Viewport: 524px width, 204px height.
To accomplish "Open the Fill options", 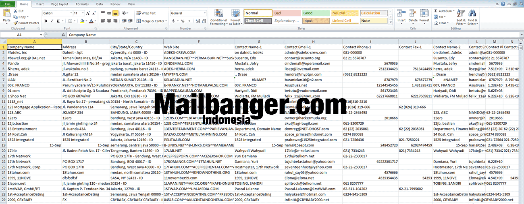I will pyautogui.click(x=440, y=17).
